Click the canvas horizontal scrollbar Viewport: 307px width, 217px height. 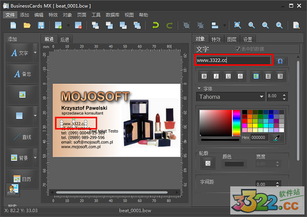tap(112, 192)
